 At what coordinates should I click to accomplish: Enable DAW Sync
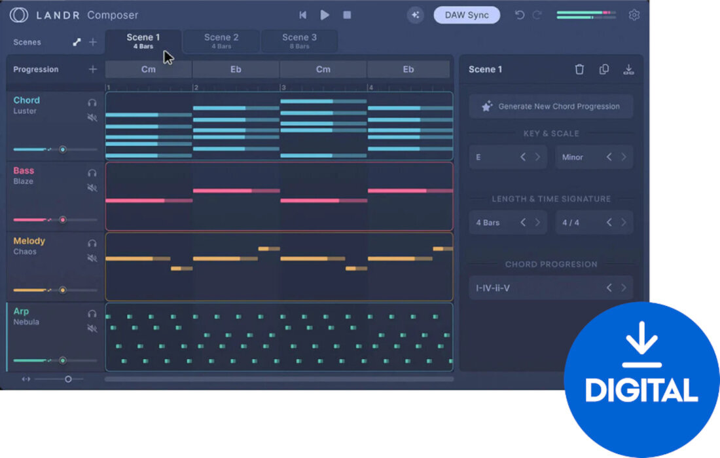[467, 14]
